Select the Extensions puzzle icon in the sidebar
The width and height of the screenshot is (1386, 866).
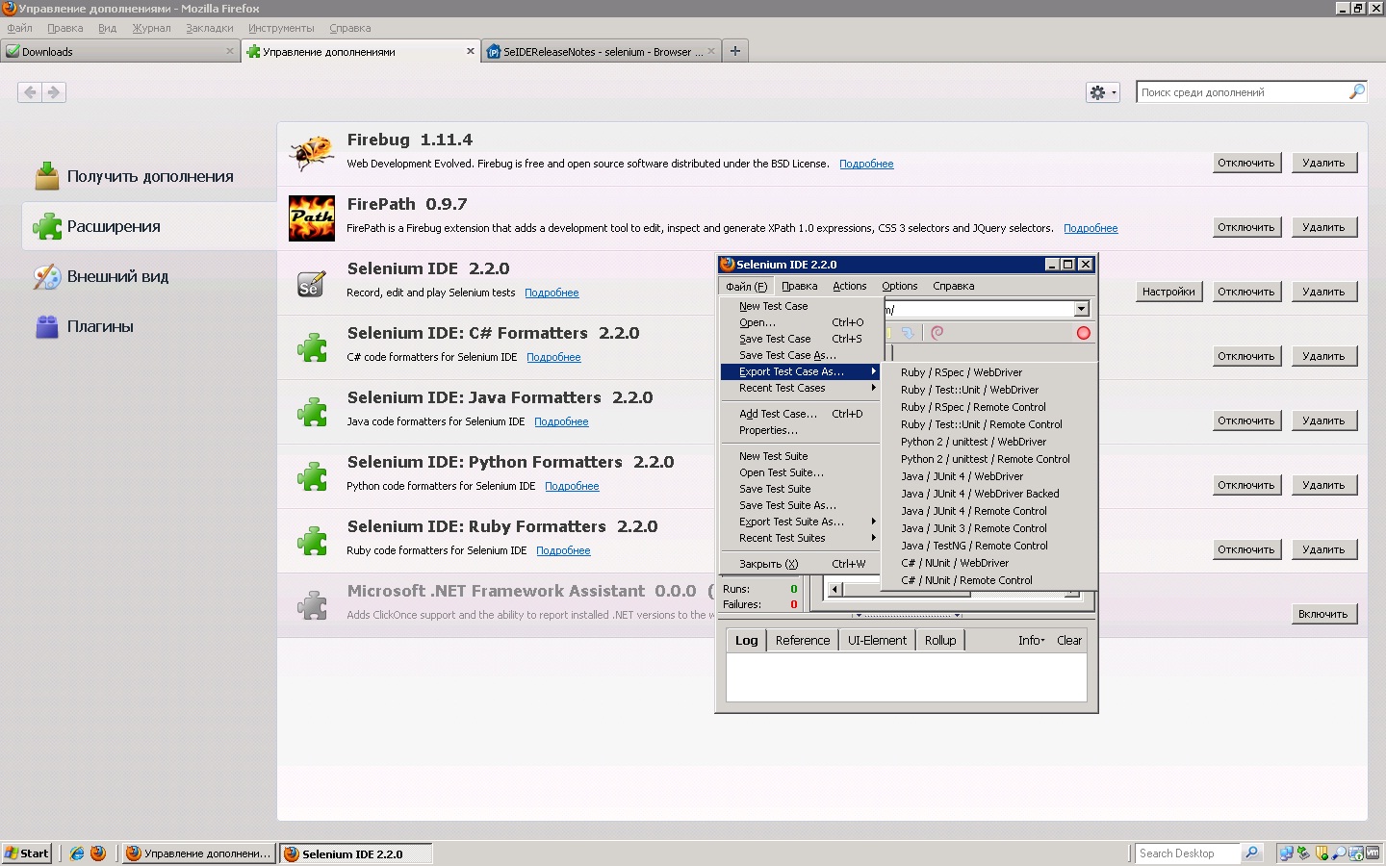(47, 226)
